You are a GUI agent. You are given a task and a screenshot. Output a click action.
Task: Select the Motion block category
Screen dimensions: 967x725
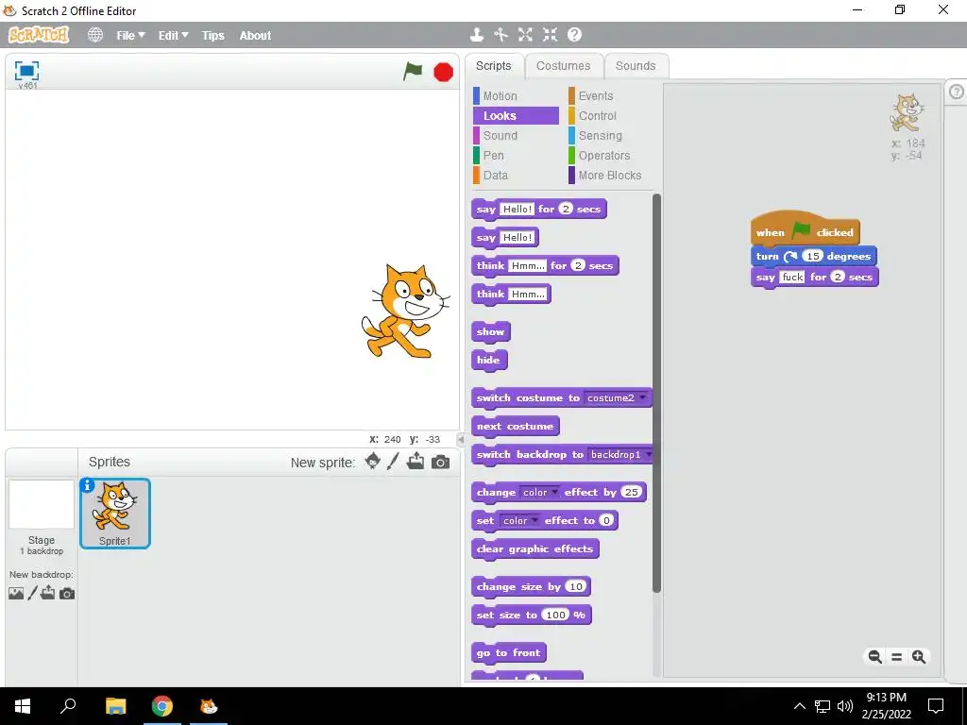click(x=516, y=96)
